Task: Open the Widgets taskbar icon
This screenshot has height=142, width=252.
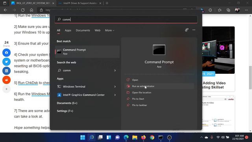Action: tap(109, 137)
